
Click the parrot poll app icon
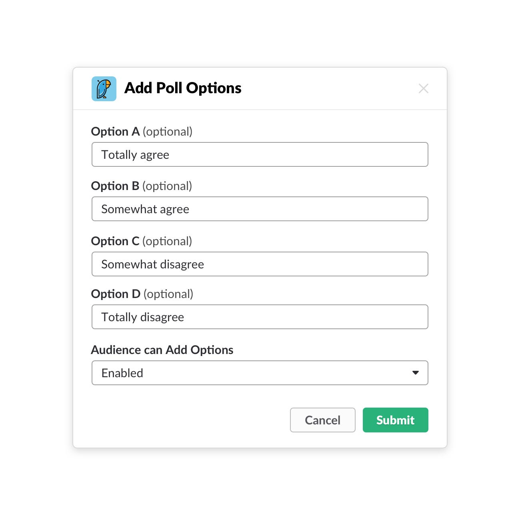pyautogui.click(x=104, y=88)
